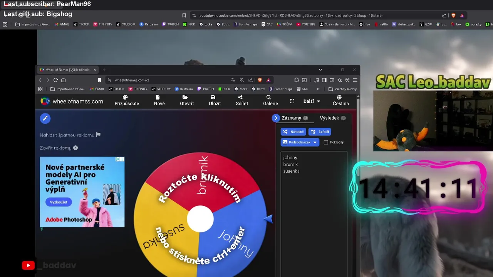Click the wheelofnames.com logo
Viewport: 493px width, 277px height.
coord(72,102)
